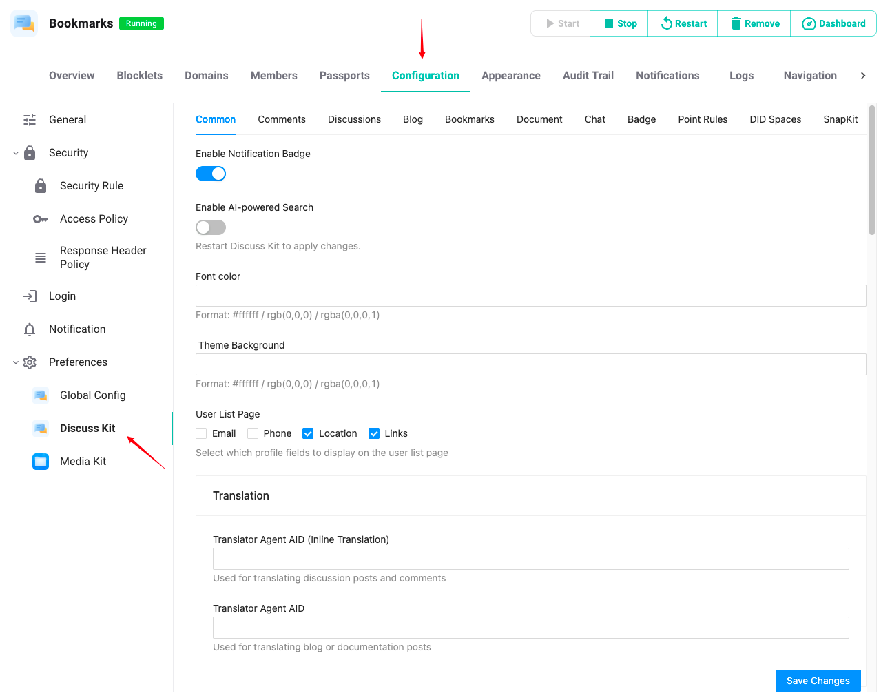The width and height of the screenshot is (881, 700).
Task: Click the Access Policy key icon
Action: pyautogui.click(x=41, y=219)
